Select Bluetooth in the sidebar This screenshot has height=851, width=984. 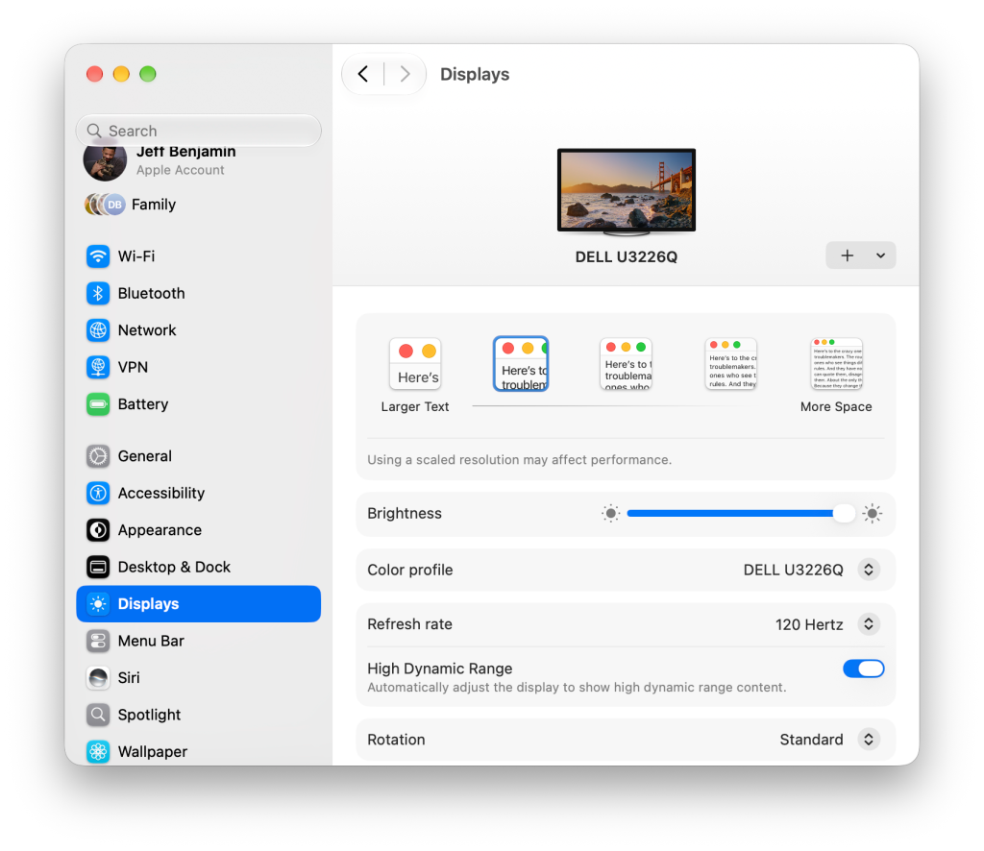click(198, 294)
